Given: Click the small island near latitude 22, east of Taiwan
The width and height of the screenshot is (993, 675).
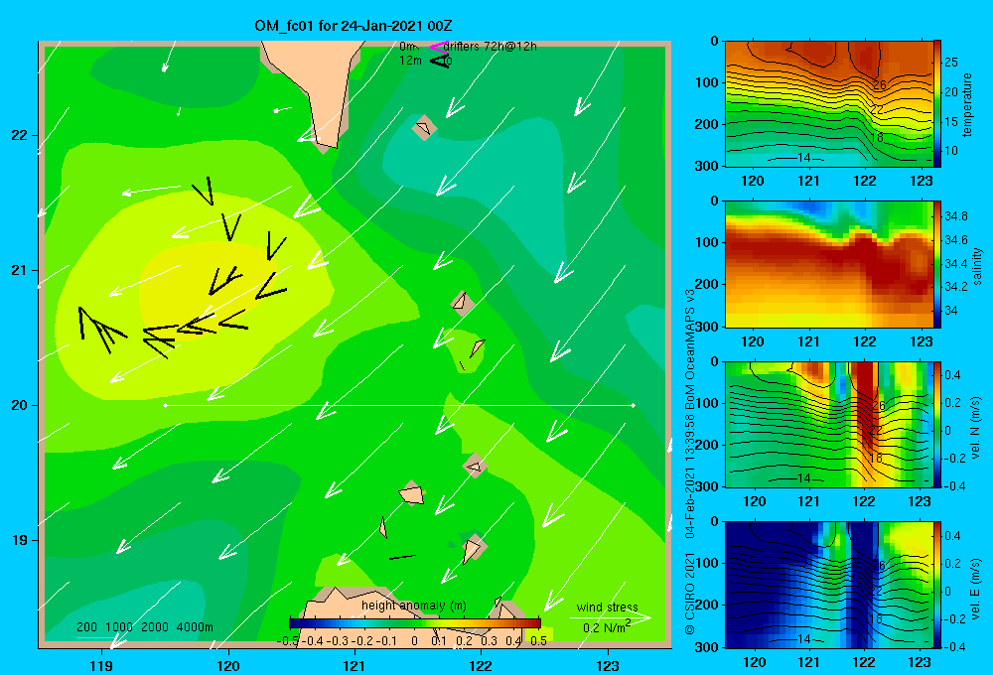Looking at the screenshot, I should [424, 128].
